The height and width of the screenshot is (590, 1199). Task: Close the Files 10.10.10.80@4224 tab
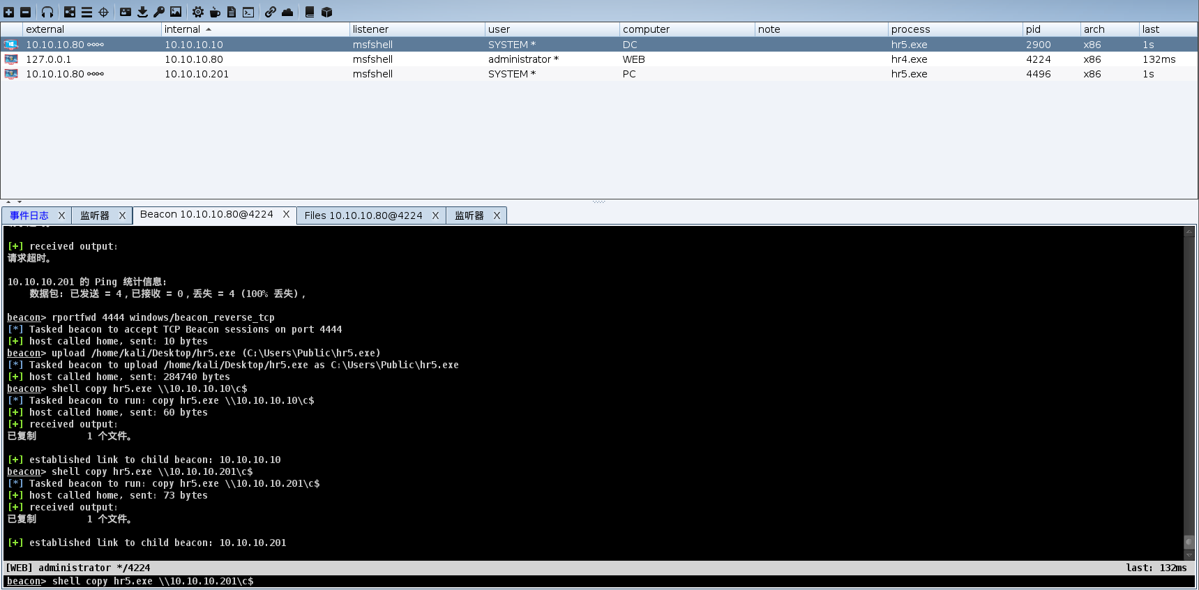tap(435, 215)
